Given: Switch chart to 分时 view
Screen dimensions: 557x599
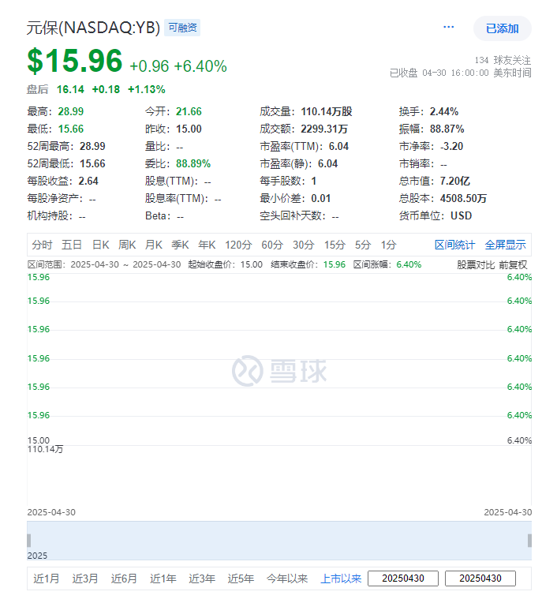Looking at the screenshot, I should coord(42,245).
